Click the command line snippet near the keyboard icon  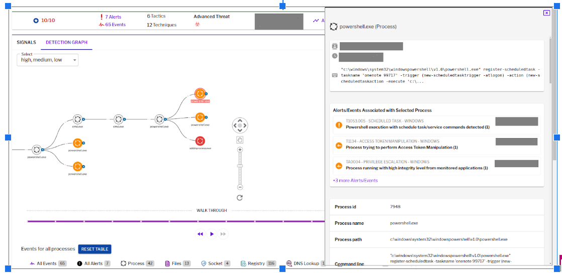pos(441,75)
